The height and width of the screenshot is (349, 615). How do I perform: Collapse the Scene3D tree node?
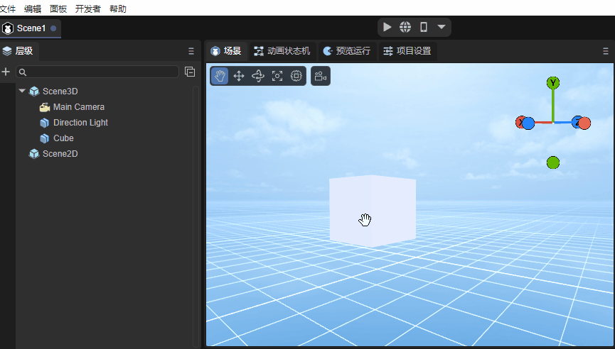click(22, 91)
